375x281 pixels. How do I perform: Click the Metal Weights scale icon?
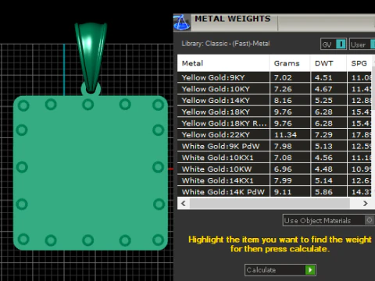(x=182, y=23)
